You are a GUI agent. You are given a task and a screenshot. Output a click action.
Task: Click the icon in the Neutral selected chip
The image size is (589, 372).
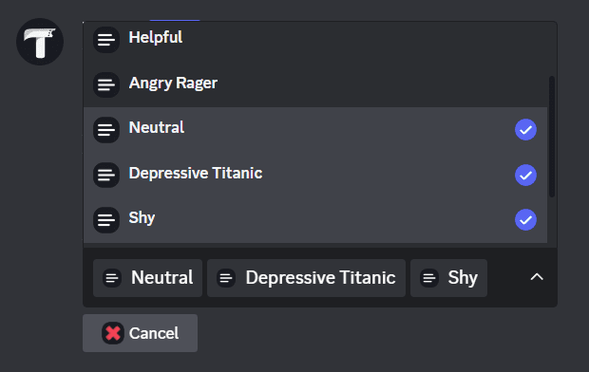click(112, 278)
